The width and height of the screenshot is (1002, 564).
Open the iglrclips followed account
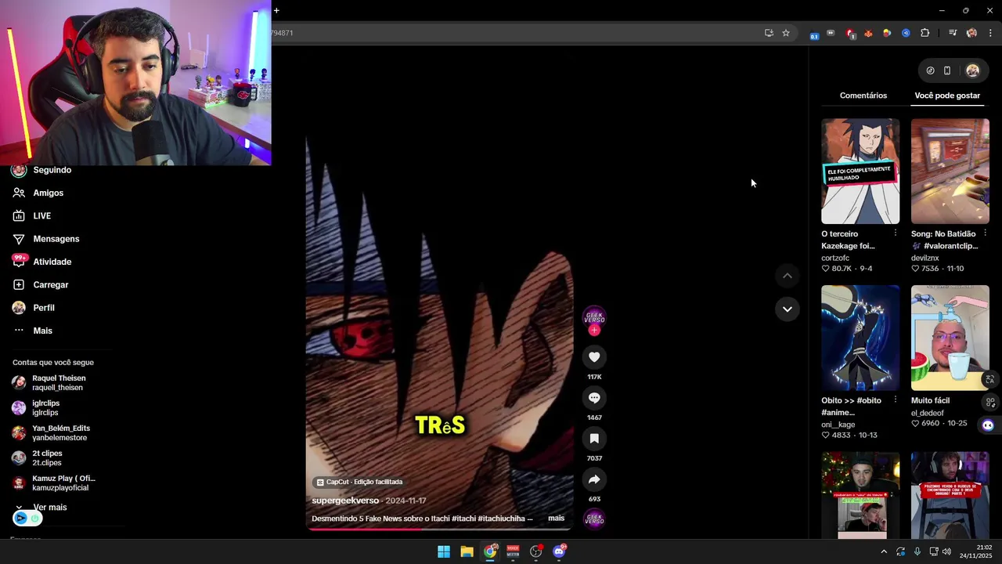[x=36, y=408]
